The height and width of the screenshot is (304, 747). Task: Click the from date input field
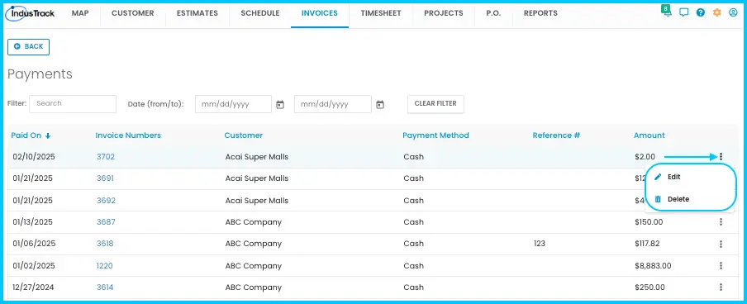click(x=233, y=104)
